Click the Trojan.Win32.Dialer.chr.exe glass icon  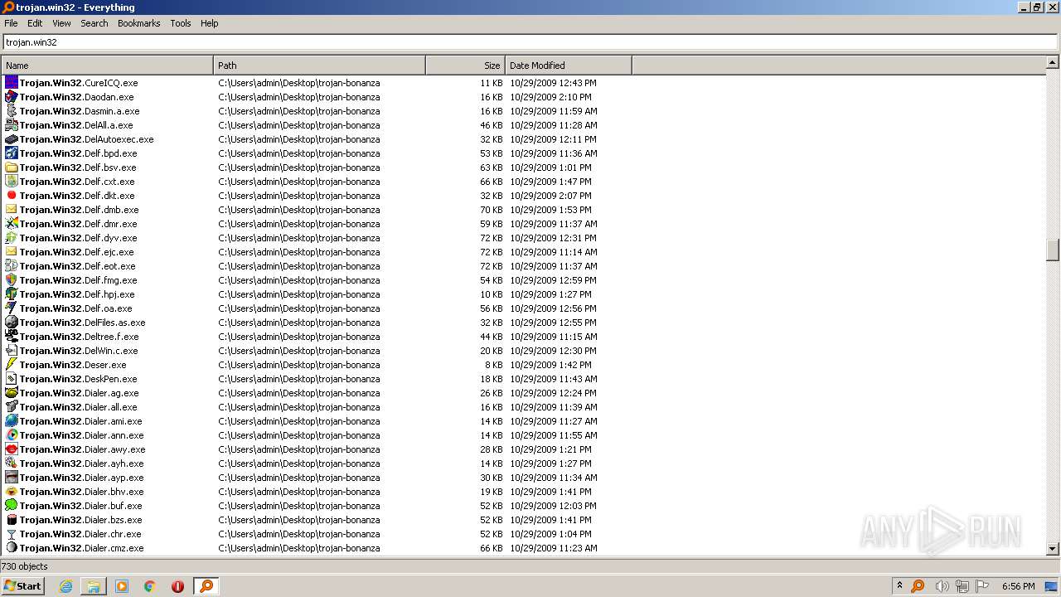pos(12,534)
